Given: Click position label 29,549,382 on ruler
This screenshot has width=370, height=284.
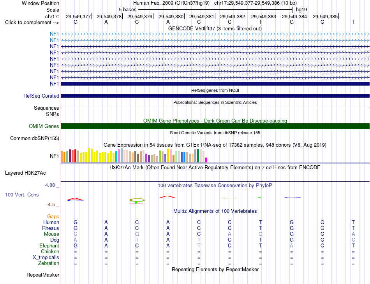Looking at the screenshot, I should 233,16.
